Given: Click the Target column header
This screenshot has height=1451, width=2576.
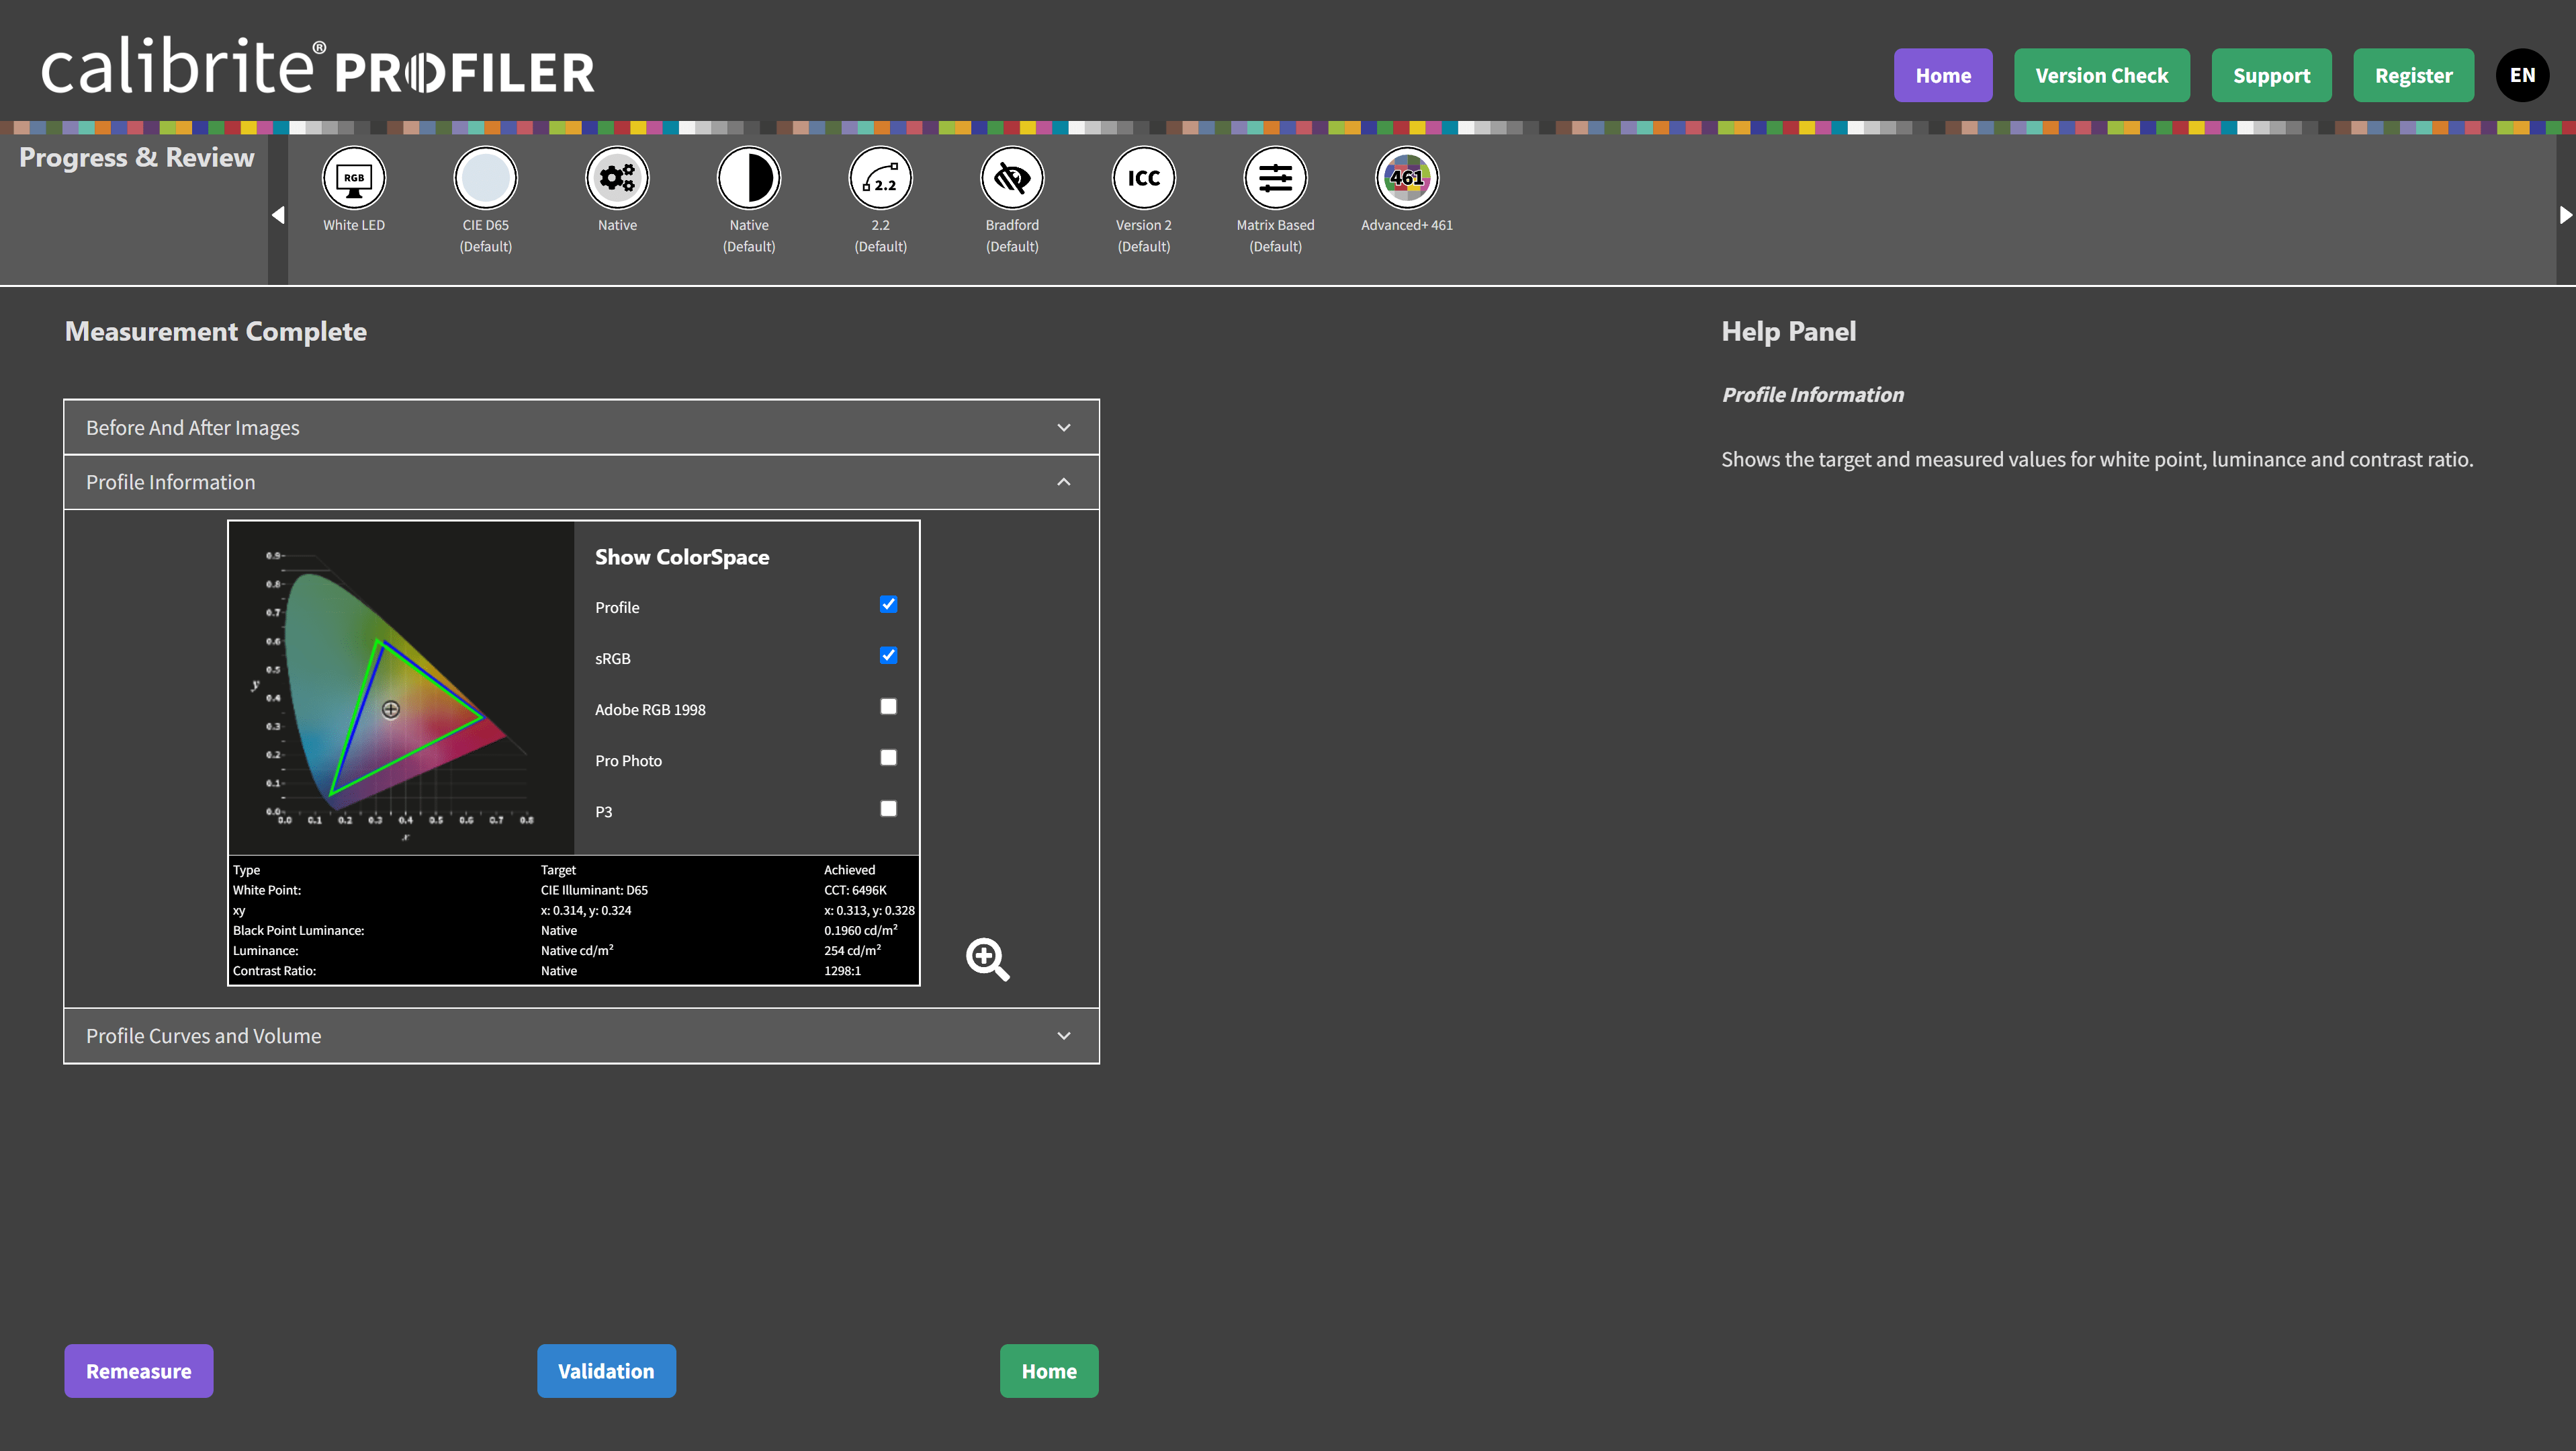Looking at the screenshot, I should click(x=558, y=870).
